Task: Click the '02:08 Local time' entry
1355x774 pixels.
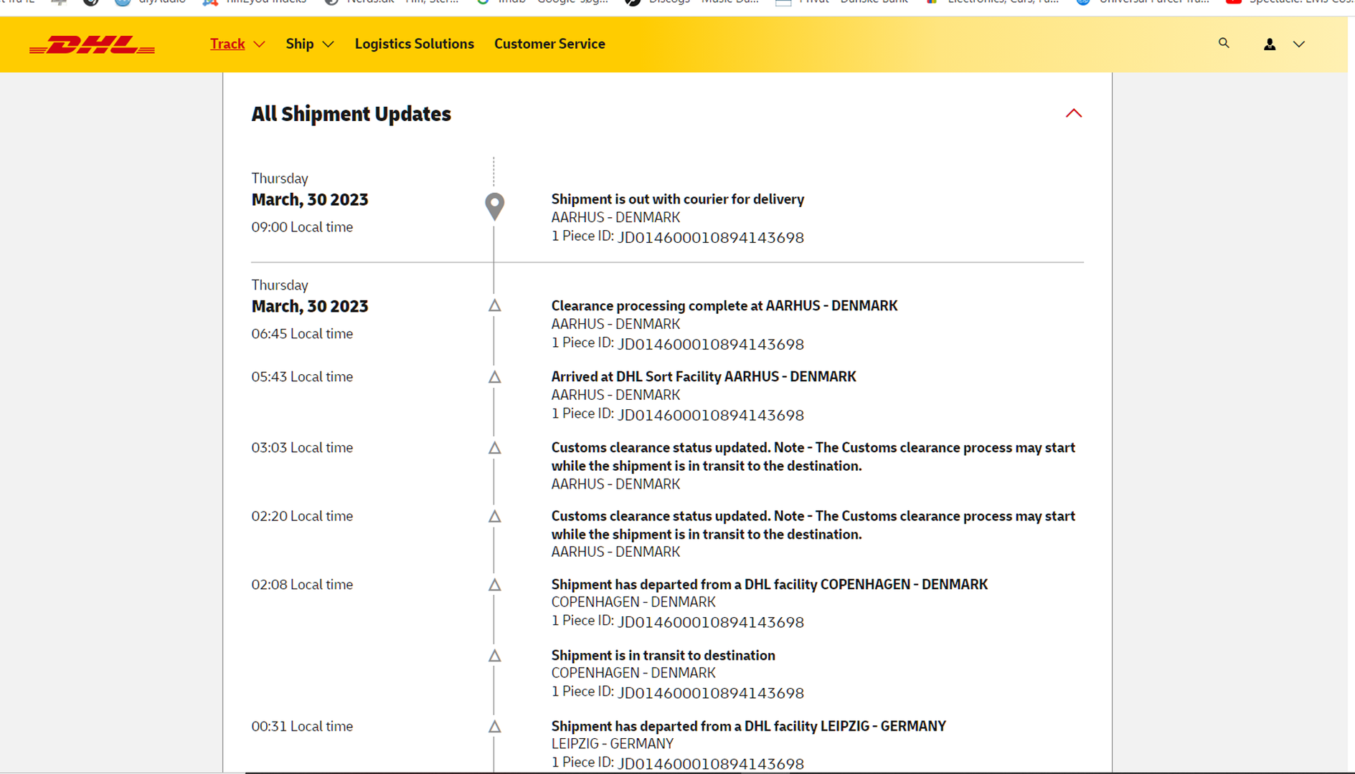Action: [x=302, y=585]
